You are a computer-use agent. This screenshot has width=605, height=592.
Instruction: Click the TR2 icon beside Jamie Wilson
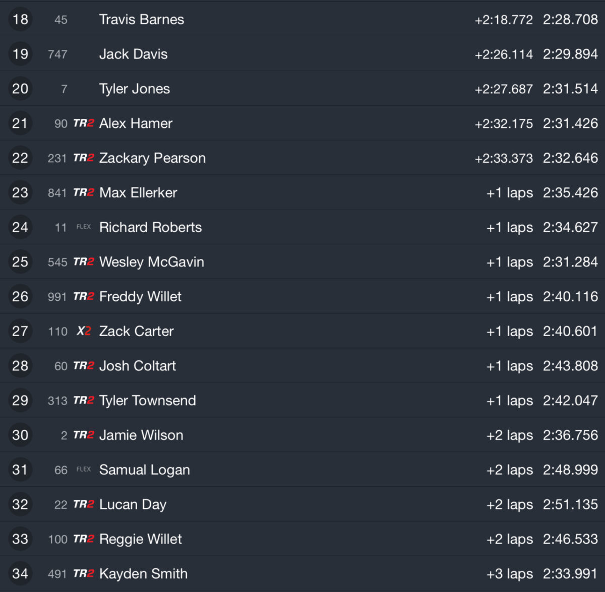click(x=84, y=435)
